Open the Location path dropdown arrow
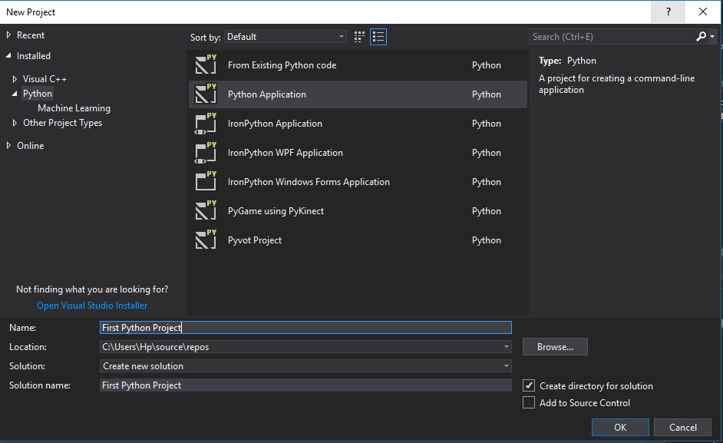Screen dimensions: 723x443 click(506, 346)
